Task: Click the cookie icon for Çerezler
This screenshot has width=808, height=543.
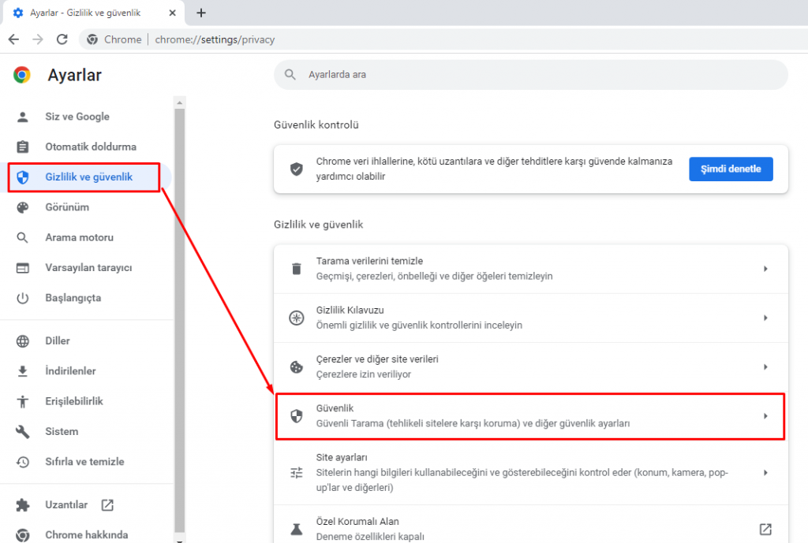Action: 297,367
